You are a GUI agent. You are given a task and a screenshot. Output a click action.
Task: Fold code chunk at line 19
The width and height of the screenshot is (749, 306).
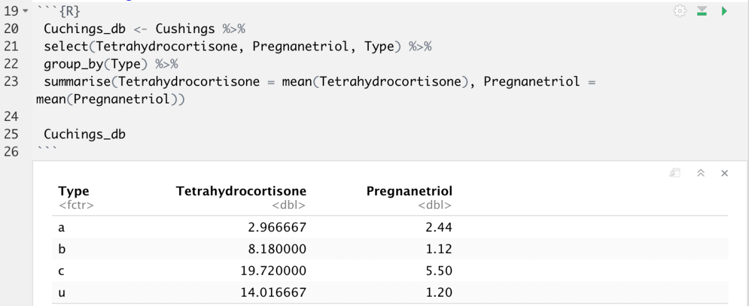[x=25, y=12]
